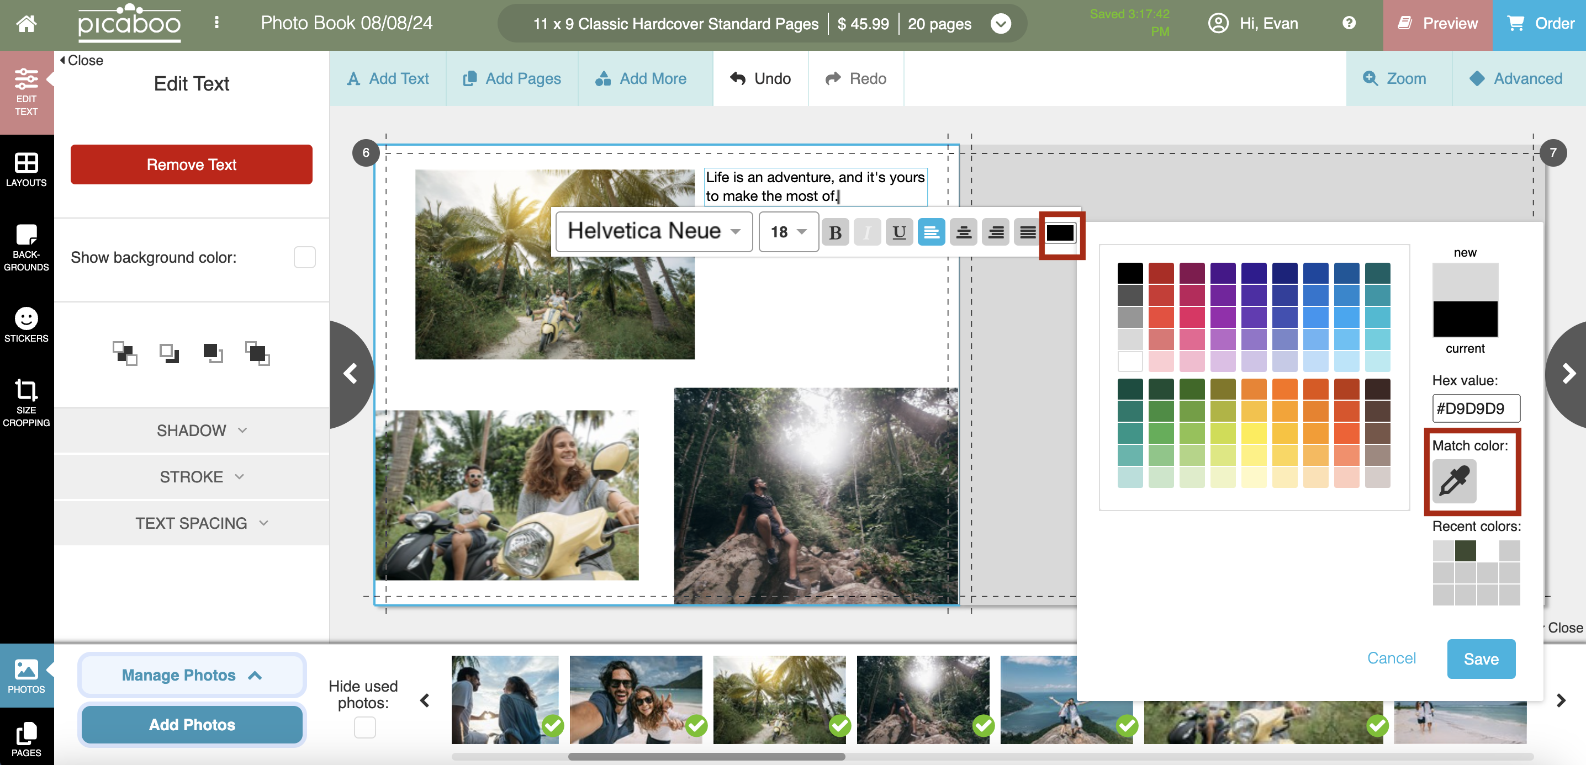Image resolution: width=1586 pixels, height=765 pixels.
Task: Select the couple selfie photo thumbnail
Action: tap(636, 699)
